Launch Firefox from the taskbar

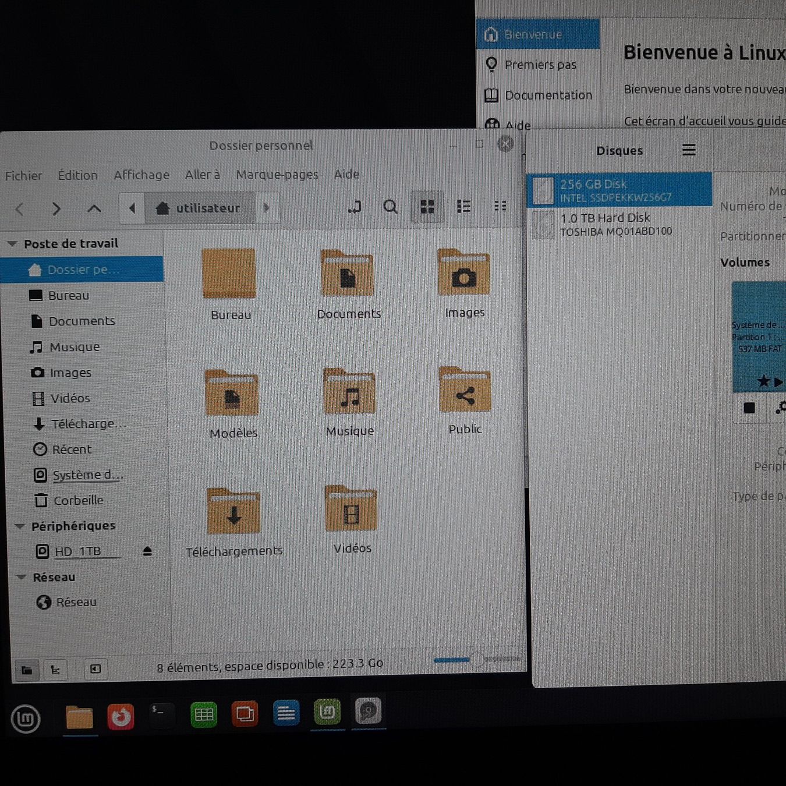pyautogui.click(x=121, y=716)
